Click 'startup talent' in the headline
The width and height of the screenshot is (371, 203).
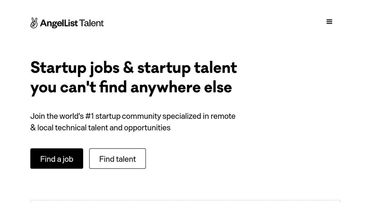(187, 67)
